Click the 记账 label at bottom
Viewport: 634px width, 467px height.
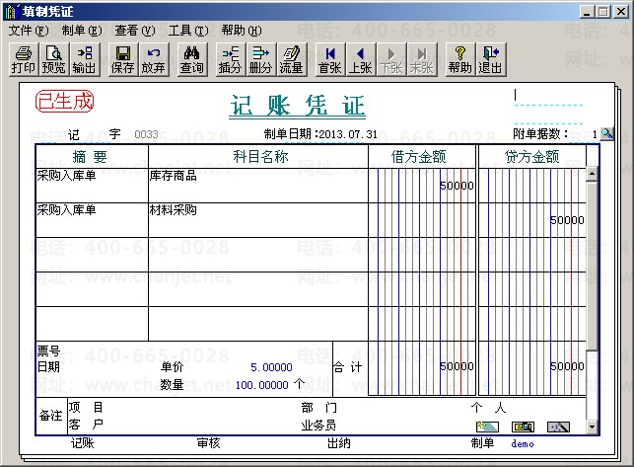(x=83, y=443)
